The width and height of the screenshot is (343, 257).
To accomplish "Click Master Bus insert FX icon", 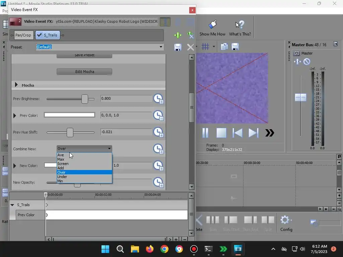I will [297, 62].
